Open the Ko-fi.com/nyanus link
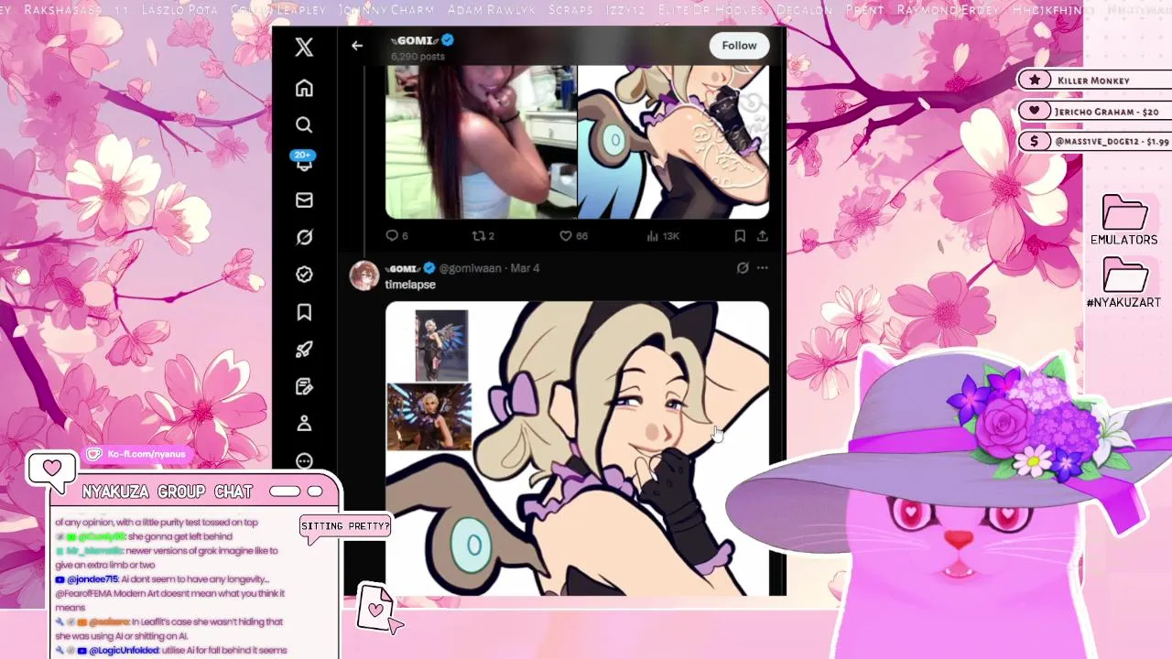The width and height of the screenshot is (1172, 659). [137, 454]
